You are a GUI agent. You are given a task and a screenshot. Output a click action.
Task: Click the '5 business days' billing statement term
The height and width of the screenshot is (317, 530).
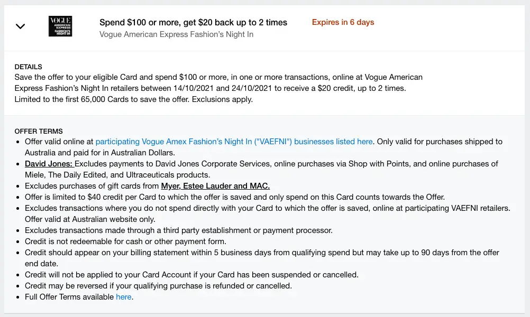pyautogui.click(x=262, y=253)
